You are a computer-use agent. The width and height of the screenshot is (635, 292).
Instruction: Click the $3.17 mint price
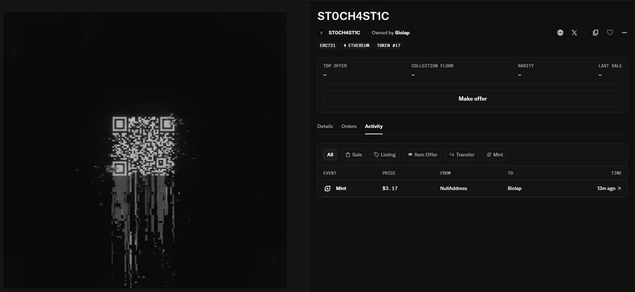390,188
